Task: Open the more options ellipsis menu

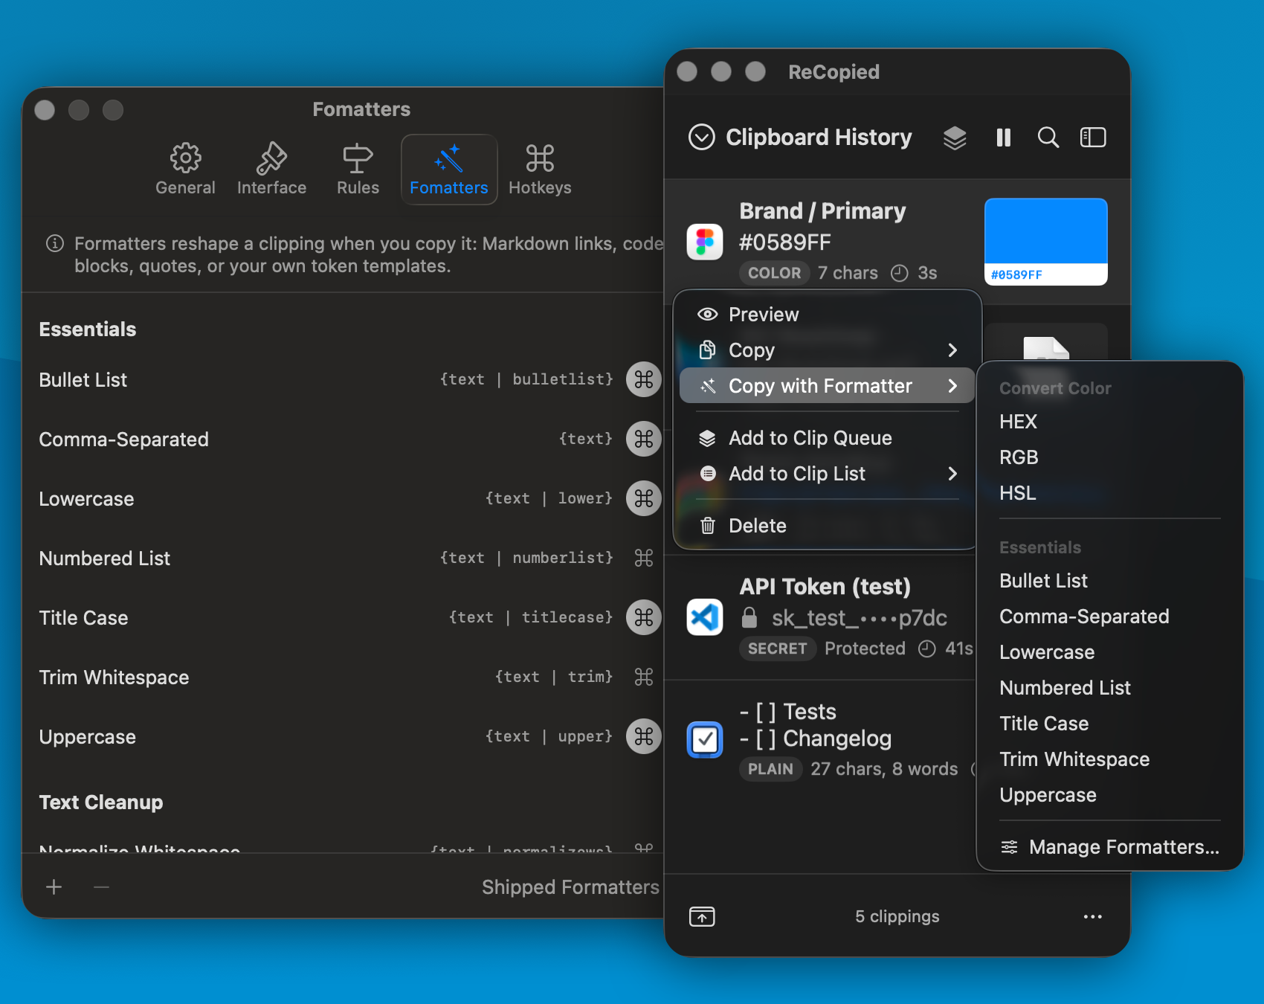Action: 1093,916
